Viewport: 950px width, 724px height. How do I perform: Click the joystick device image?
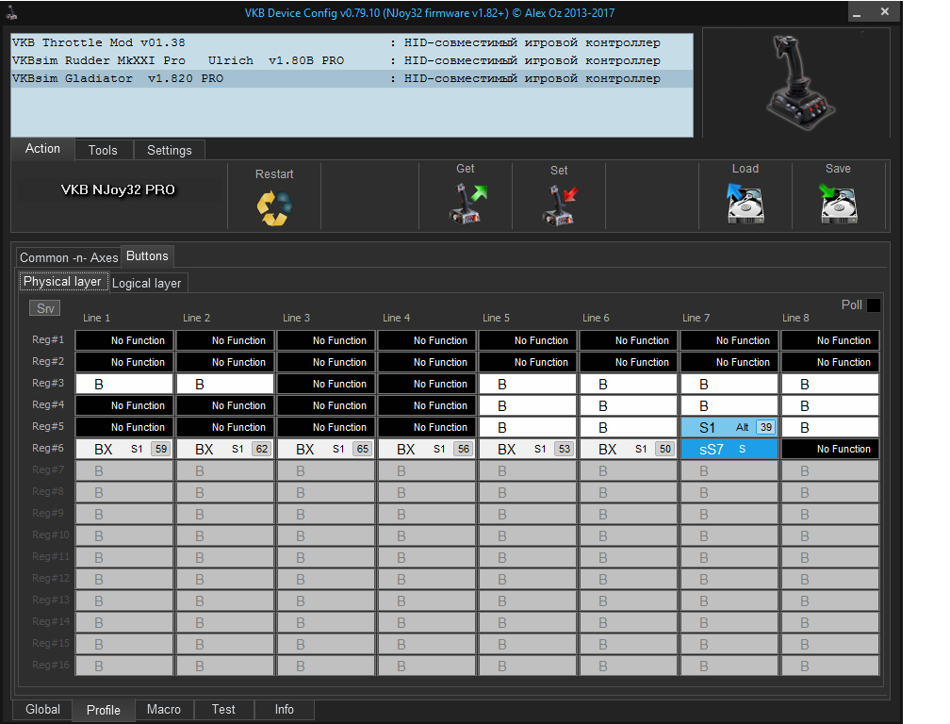[797, 83]
